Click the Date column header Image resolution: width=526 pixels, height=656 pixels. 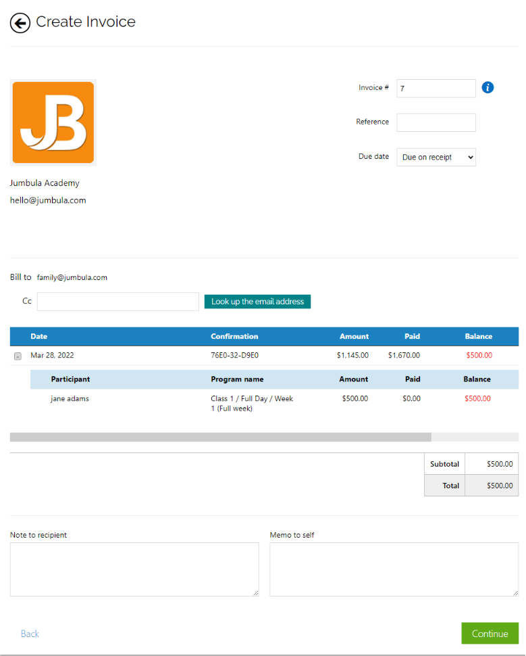click(39, 336)
